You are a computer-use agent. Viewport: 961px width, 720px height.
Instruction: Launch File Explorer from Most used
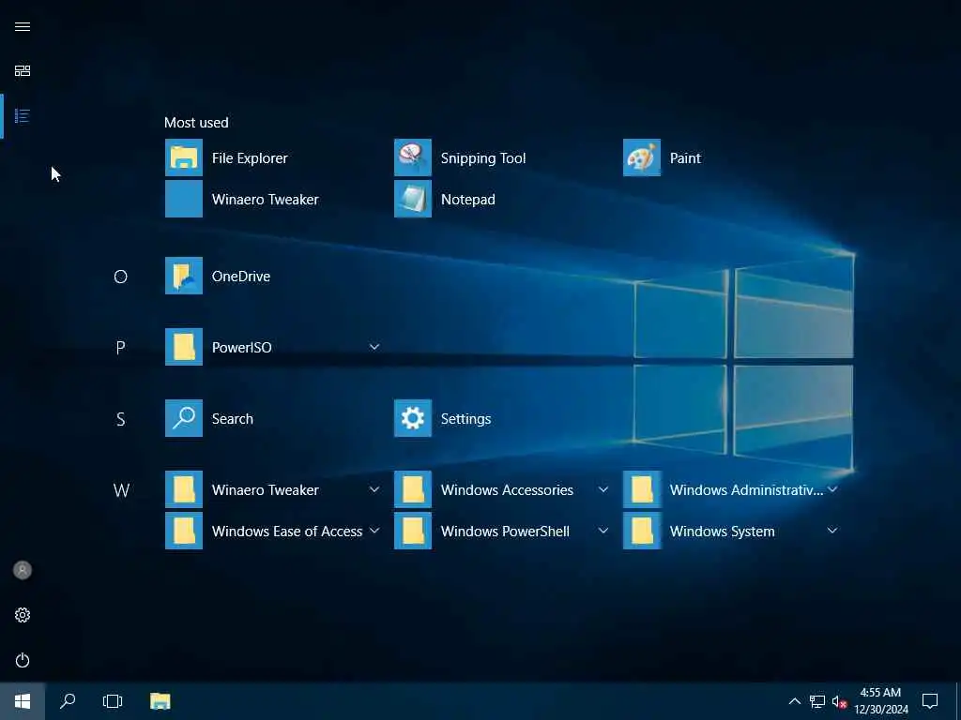point(183,157)
